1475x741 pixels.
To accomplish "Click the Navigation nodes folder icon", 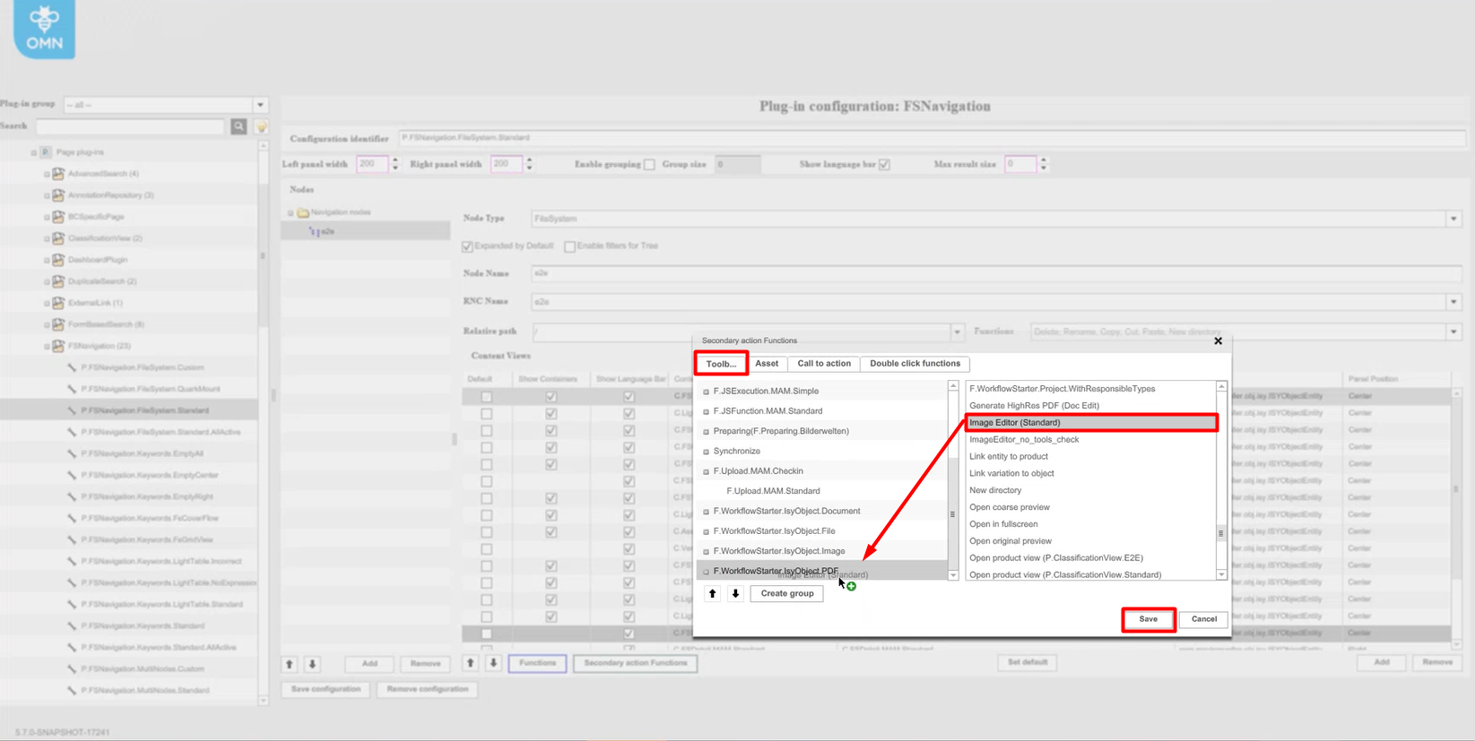I will tap(303, 212).
